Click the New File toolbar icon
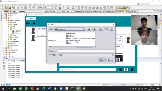Screen dimensions: 162x91 [x=3, y=7]
